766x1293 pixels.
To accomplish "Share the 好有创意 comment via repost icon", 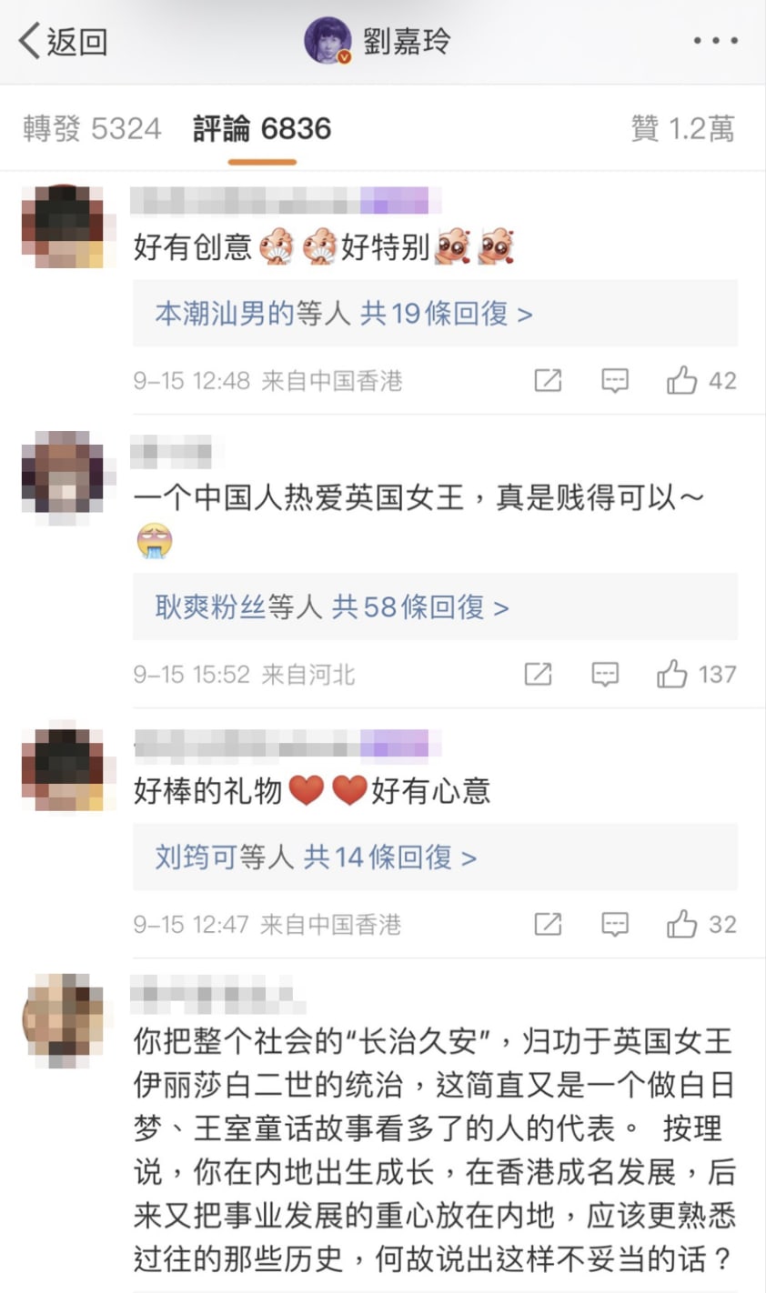I will pyautogui.click(x=548, y=380).
